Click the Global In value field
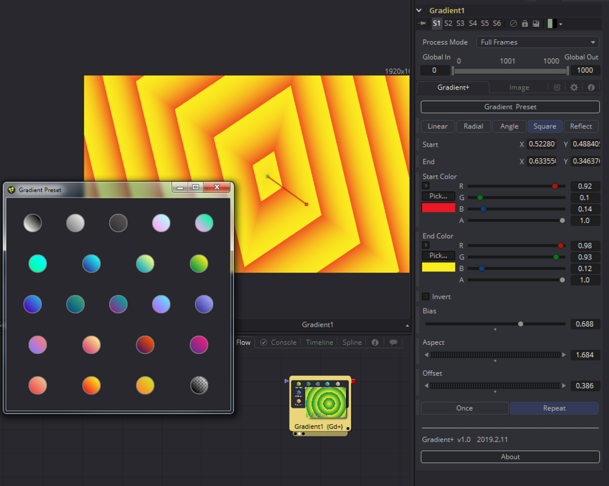The width and height of the screenshot is (609, 486). click(x=434, y=70)
